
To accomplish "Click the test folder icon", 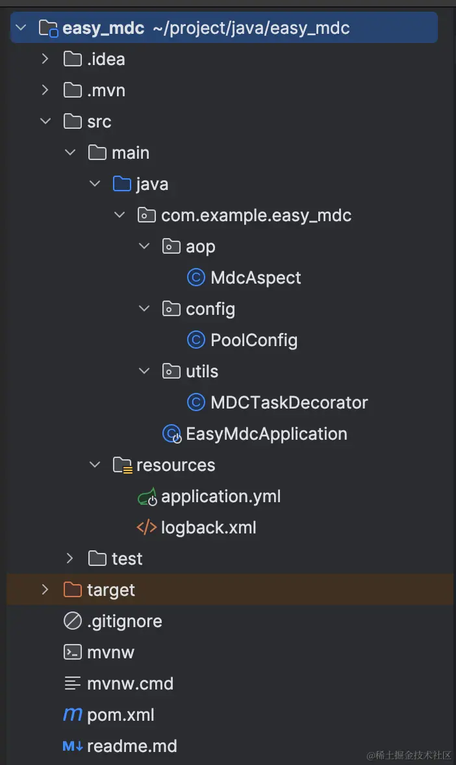I will [x=97, y=559].
